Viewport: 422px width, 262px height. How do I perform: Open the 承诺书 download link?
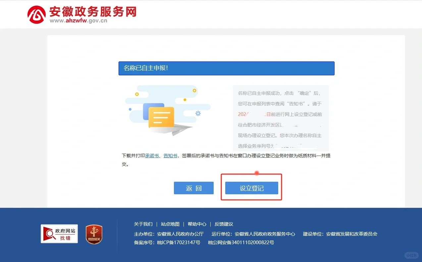[152, 156]
